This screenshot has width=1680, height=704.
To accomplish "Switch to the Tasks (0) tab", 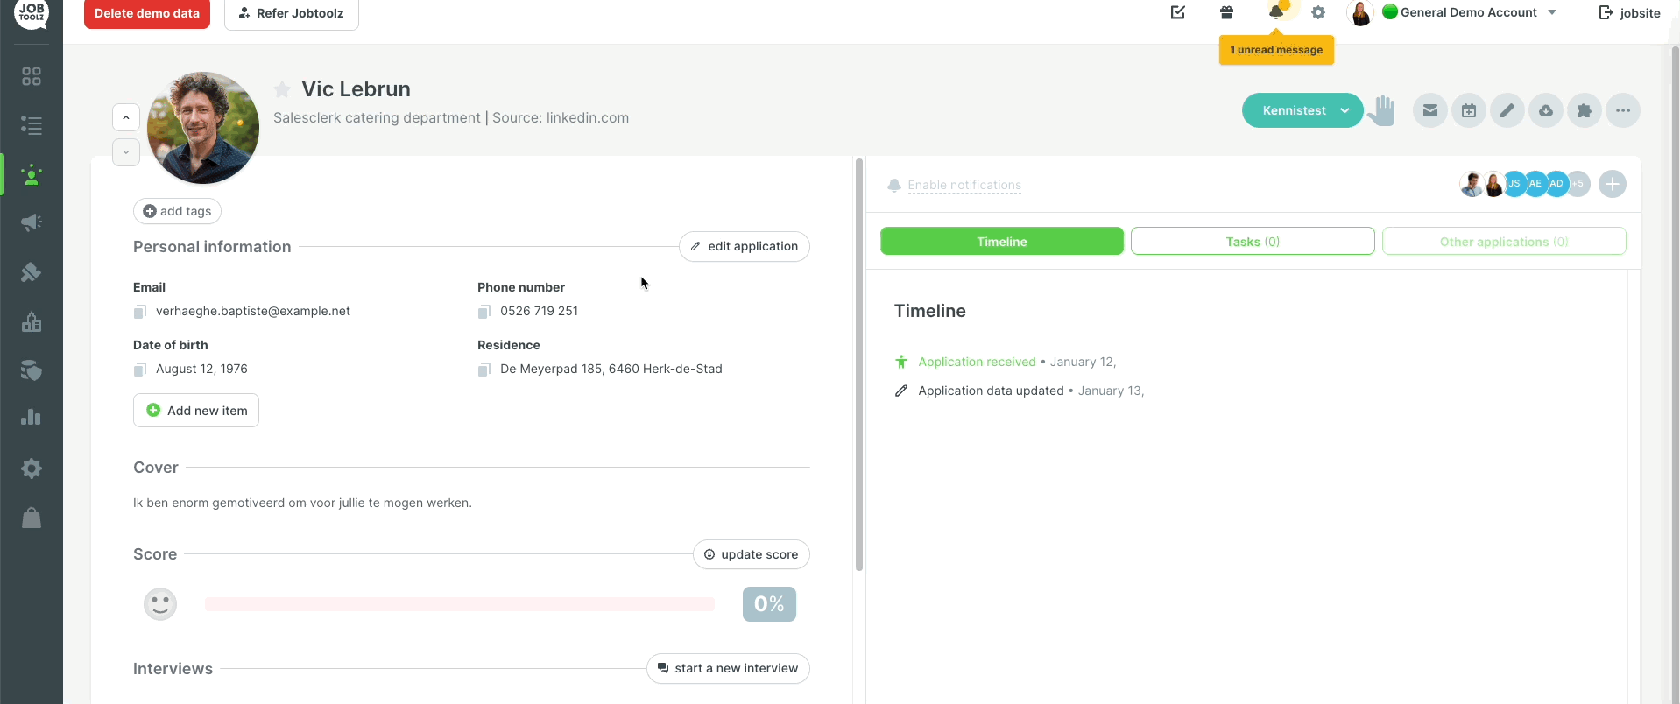I will click(1252, 242).
